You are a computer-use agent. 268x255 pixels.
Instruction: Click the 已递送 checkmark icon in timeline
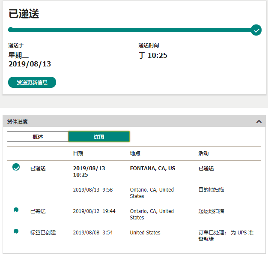click(16, 167)
